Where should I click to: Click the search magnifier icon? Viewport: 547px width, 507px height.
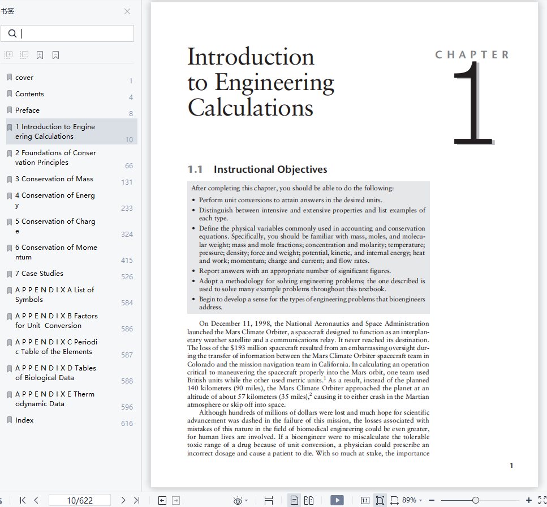[x=12, y=33]
